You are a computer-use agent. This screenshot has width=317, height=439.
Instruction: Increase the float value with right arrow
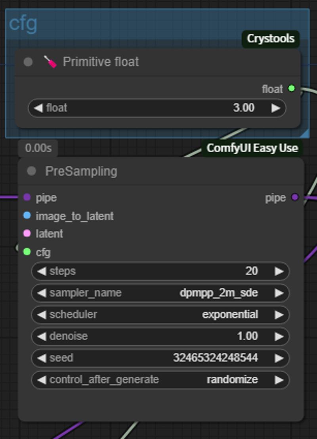point(276,108)
